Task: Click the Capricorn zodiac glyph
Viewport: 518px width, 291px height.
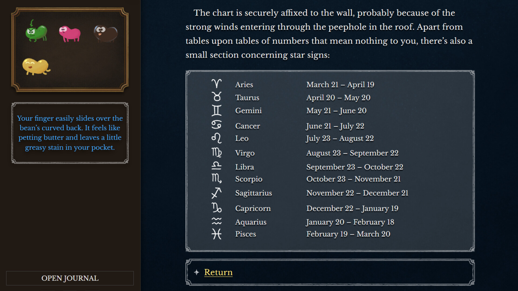Action: [x=216, y=208]
